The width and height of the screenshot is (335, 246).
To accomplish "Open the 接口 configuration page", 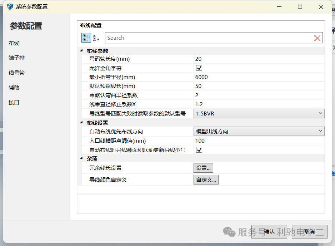I will [x=14, y=102].
